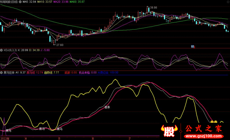Click the 大势已去: 100.00 value
Image resolution: width=230 pixels, height=140 pixels.
[108, 73]
